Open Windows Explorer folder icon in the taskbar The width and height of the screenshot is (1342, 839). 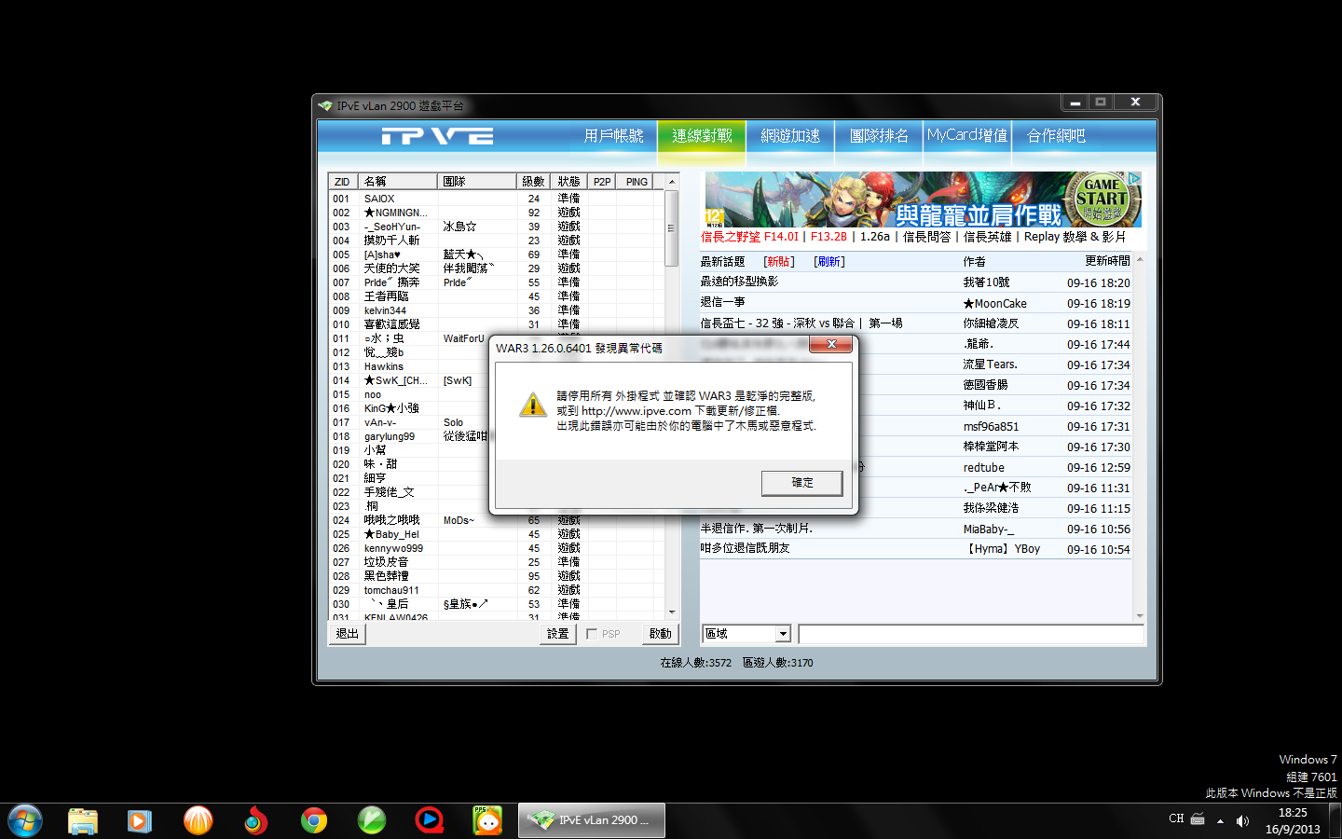(x=83, y=820)
